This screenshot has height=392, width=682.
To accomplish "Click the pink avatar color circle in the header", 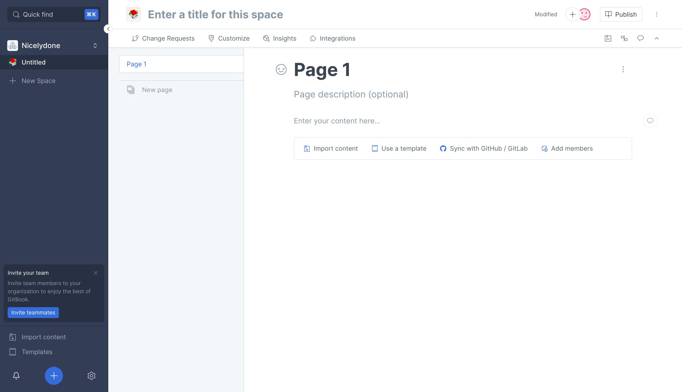I will (x=584, y=14).
